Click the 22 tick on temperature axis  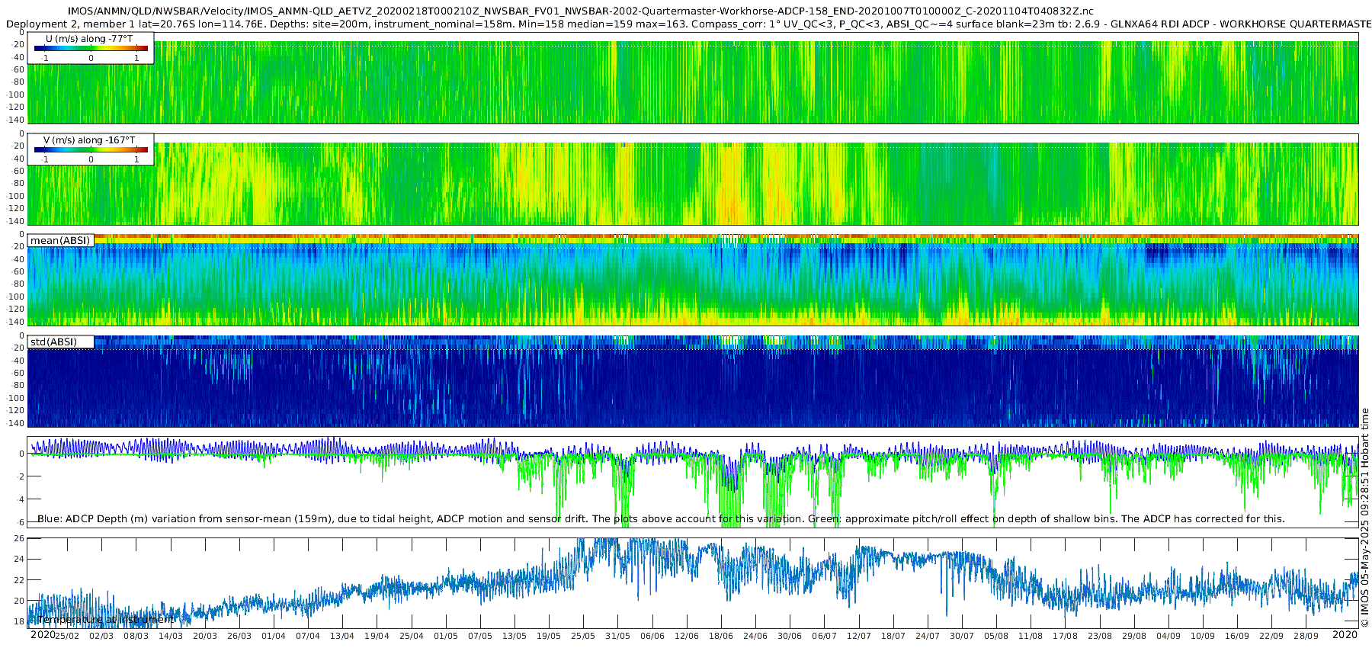point(20,580)
